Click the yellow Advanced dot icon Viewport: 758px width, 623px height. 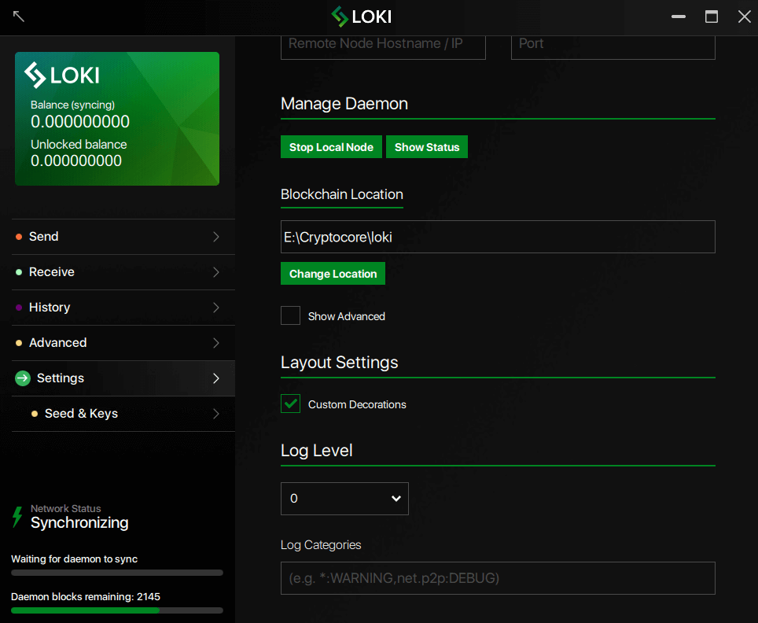coord(19,342)
